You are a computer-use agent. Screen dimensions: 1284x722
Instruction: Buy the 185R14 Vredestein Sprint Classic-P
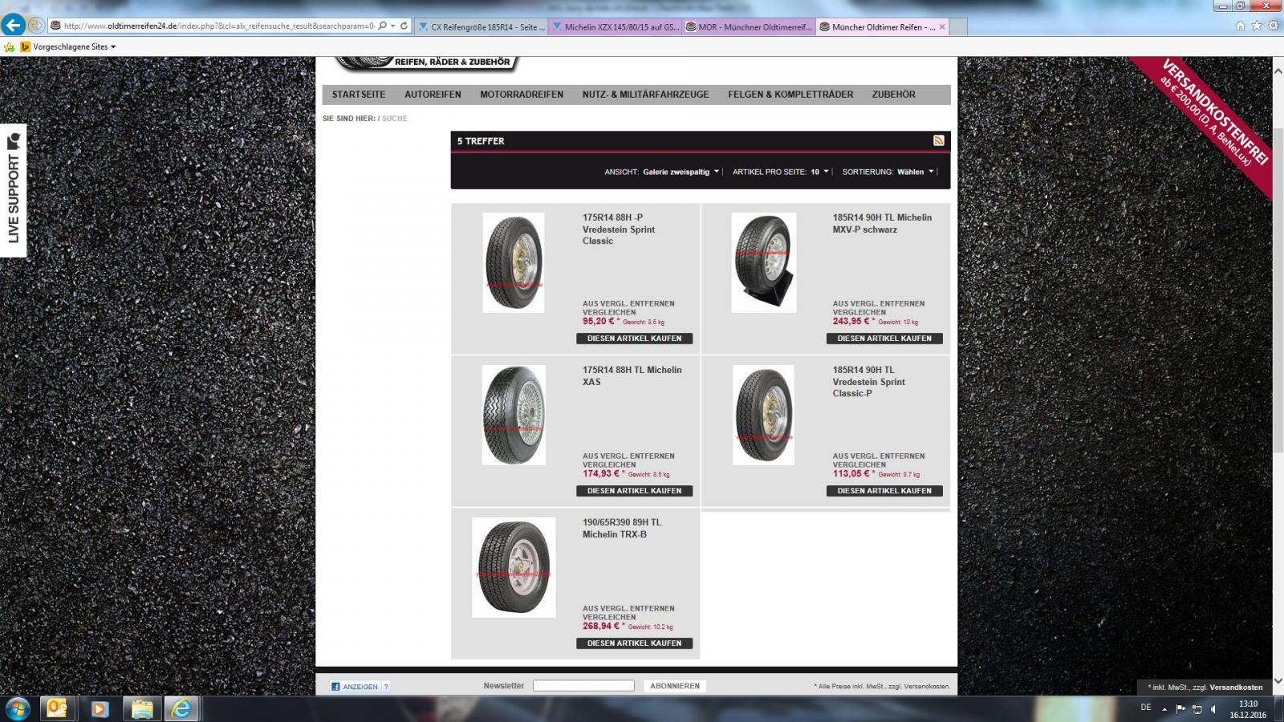click(884, 491)
